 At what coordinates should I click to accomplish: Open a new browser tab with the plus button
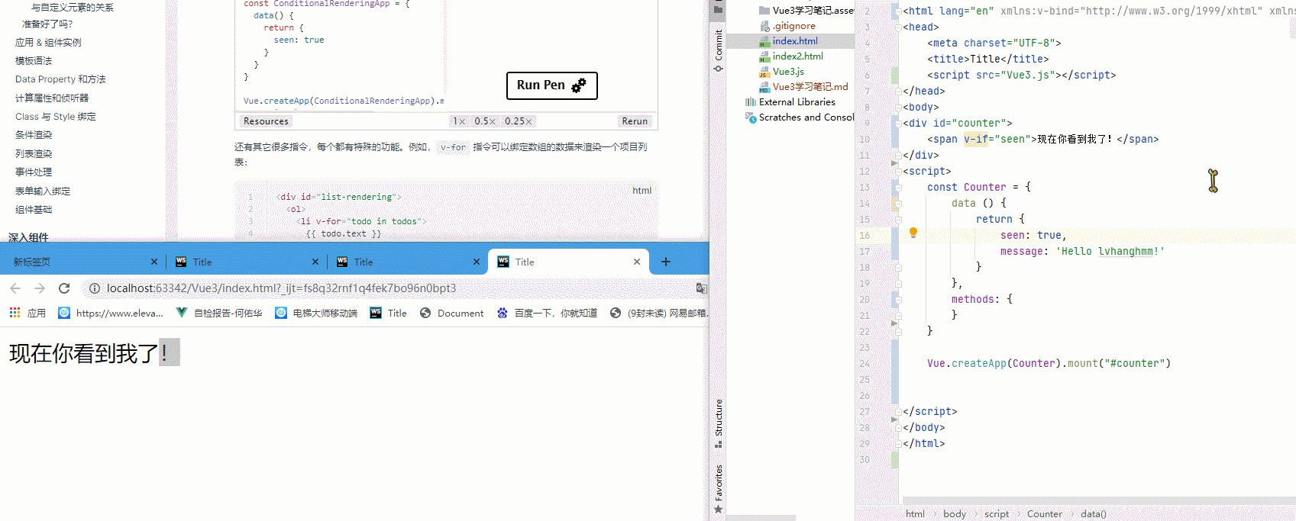666,262
